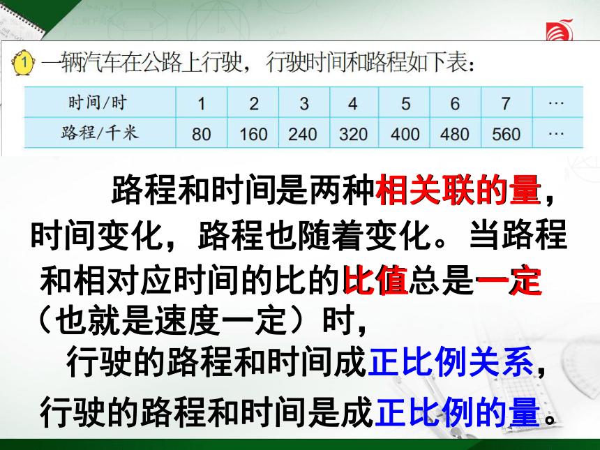Screen dimensions: 600x450
Task: Click the phrase '行驶时间和路程如下表'
Action: point(366,62)
